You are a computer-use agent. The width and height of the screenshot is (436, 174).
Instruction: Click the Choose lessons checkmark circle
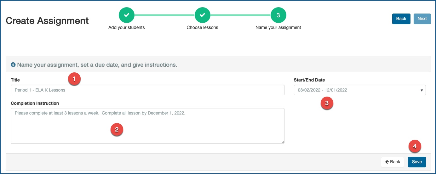tap(203, 15)
